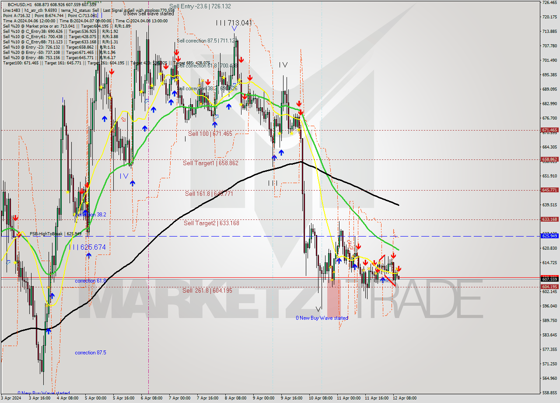
Task: Select the 'Sell Entry -23.6 | 726.132' label
Action: pos(200,7)
